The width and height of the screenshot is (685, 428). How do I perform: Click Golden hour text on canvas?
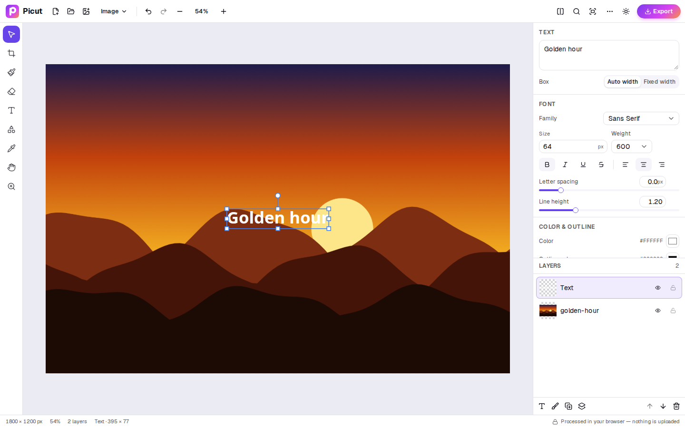[x=278, y=218]
